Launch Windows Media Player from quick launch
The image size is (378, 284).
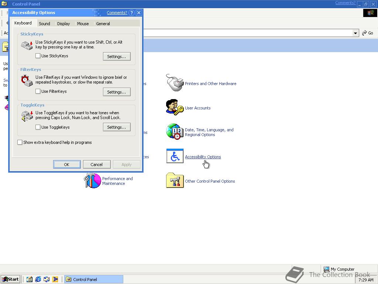click(55, 279)
